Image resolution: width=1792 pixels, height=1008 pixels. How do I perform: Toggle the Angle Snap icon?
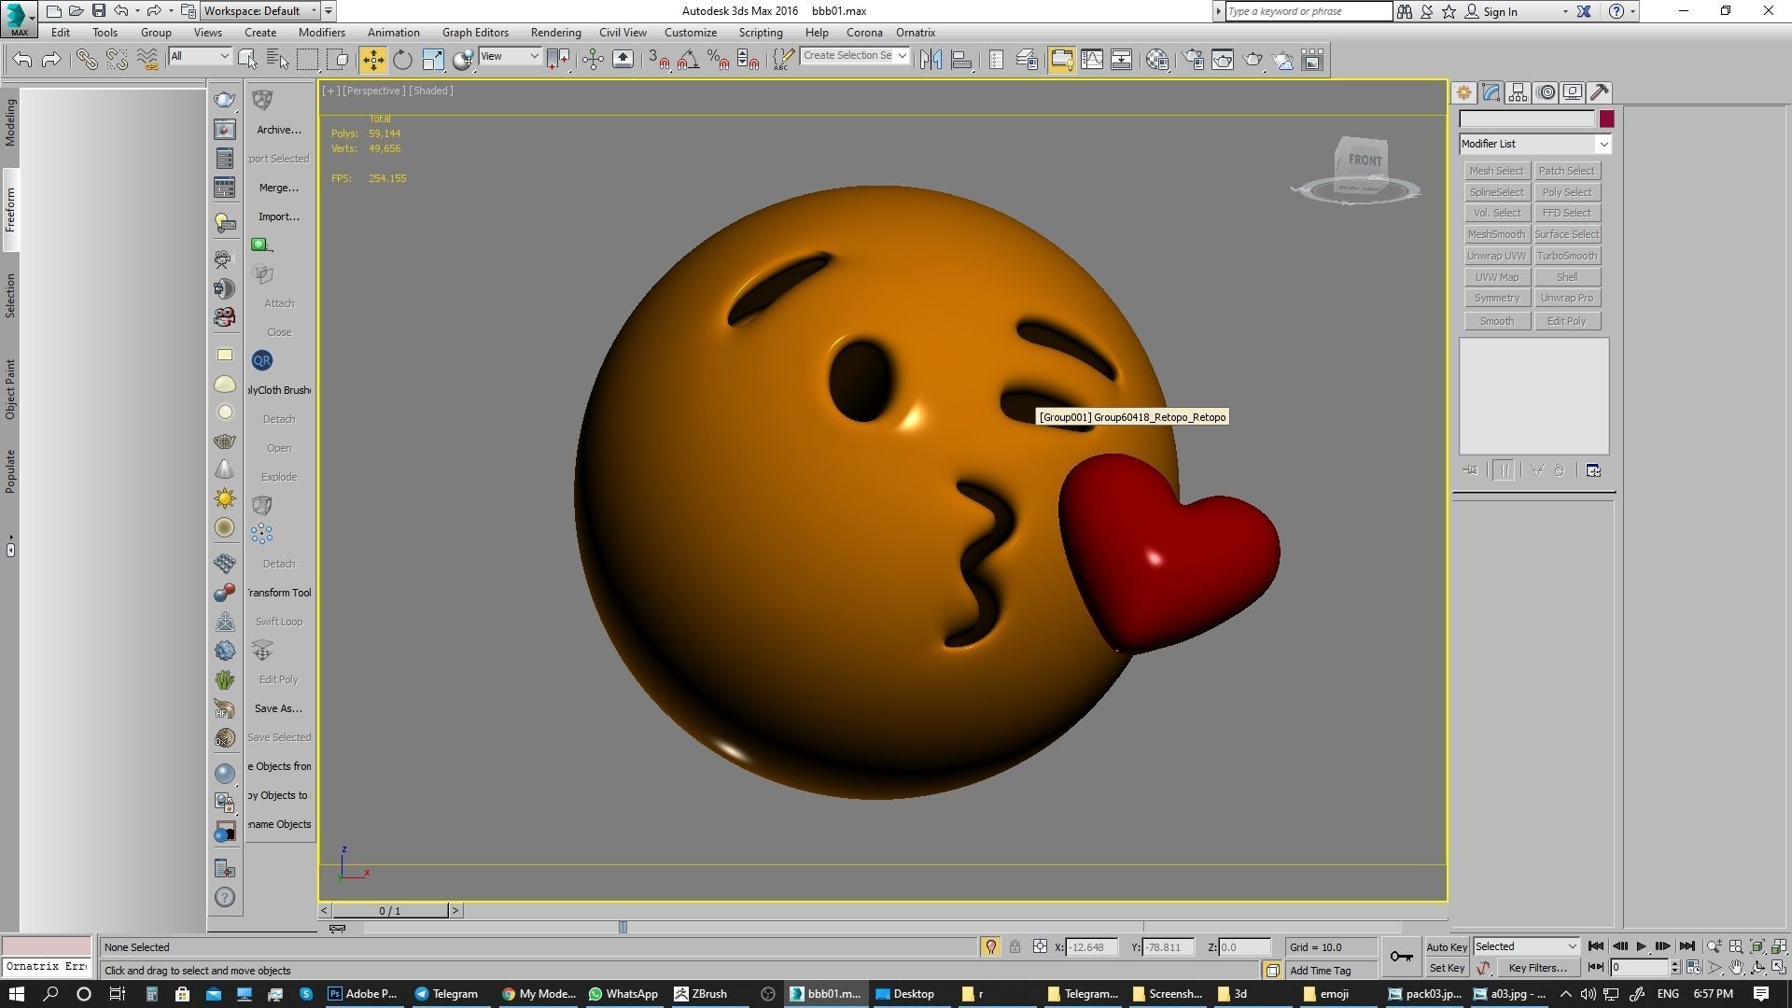(689, 60)
